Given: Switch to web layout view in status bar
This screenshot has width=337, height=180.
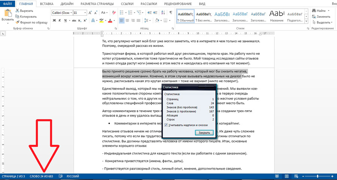Looking at the screenshot, I should coord(297,177).
